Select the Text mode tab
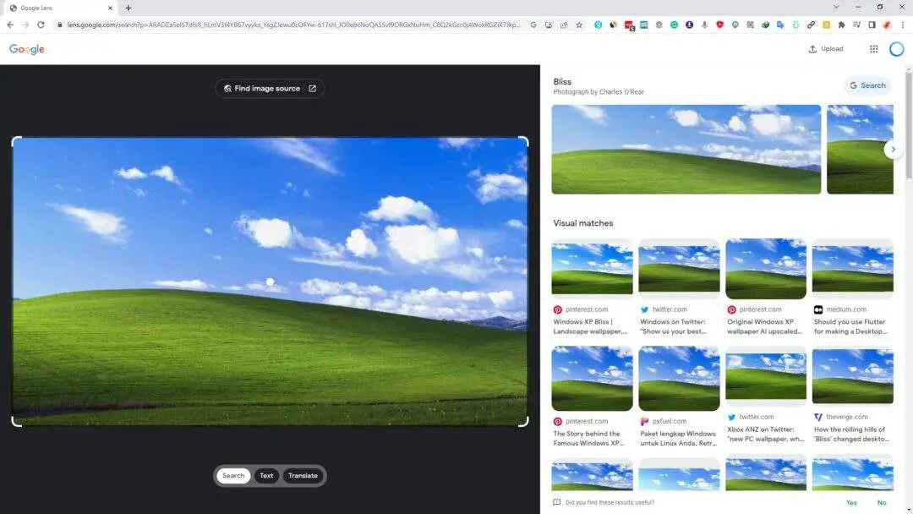Image resolution: width=913 pixels, height=514 pixels. pos(266,476)
